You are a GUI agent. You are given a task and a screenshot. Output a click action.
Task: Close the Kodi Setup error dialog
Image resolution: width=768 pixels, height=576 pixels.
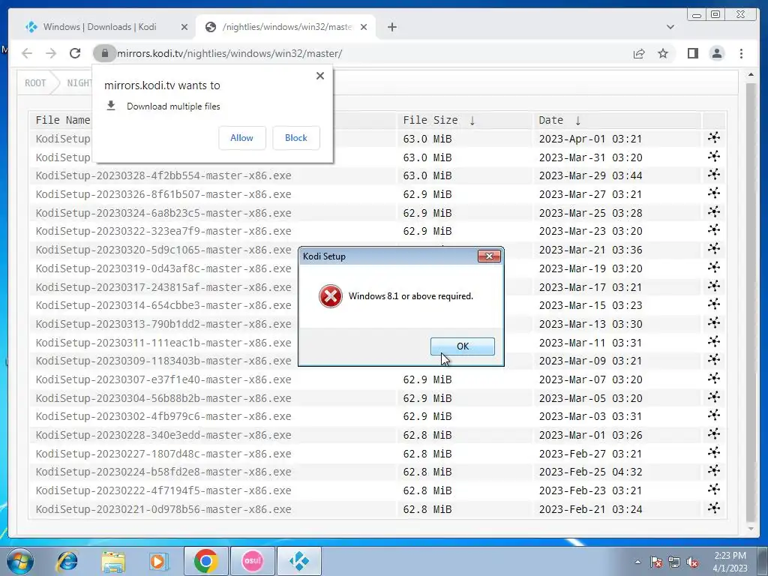[x=489, y=256]
